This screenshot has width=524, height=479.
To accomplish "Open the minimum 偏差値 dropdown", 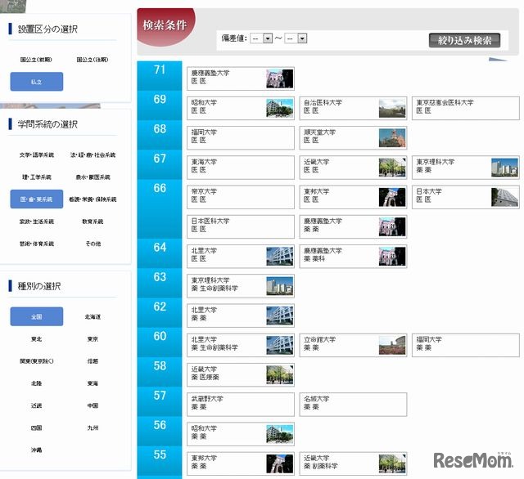I will [x=262, y=38].
